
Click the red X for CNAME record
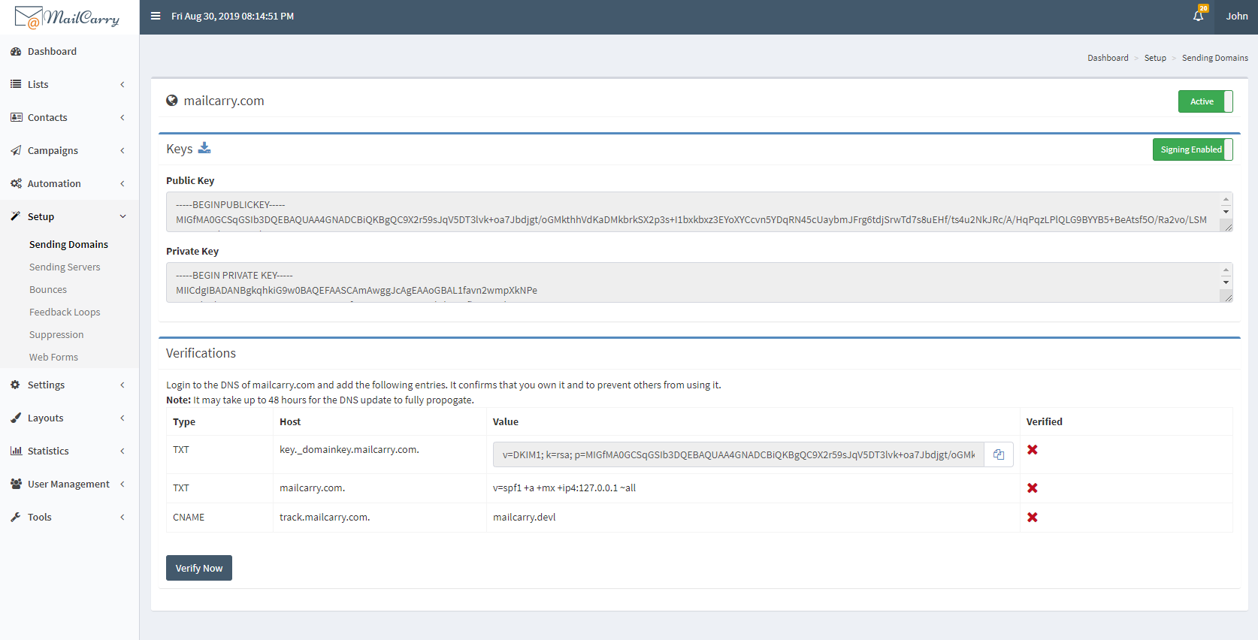coord(1033,518)
